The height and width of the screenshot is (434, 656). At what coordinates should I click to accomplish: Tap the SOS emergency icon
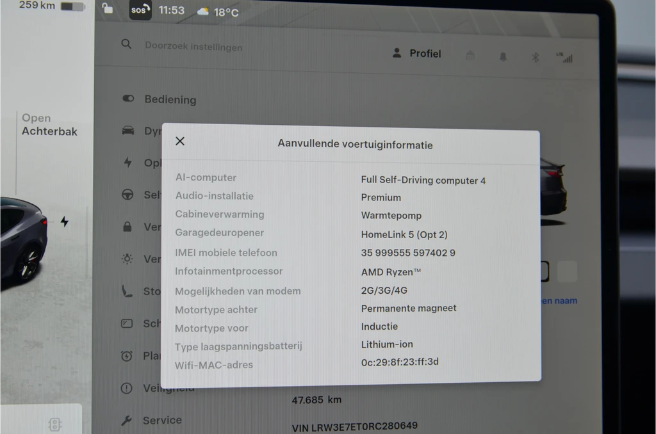tap(140, 10)
